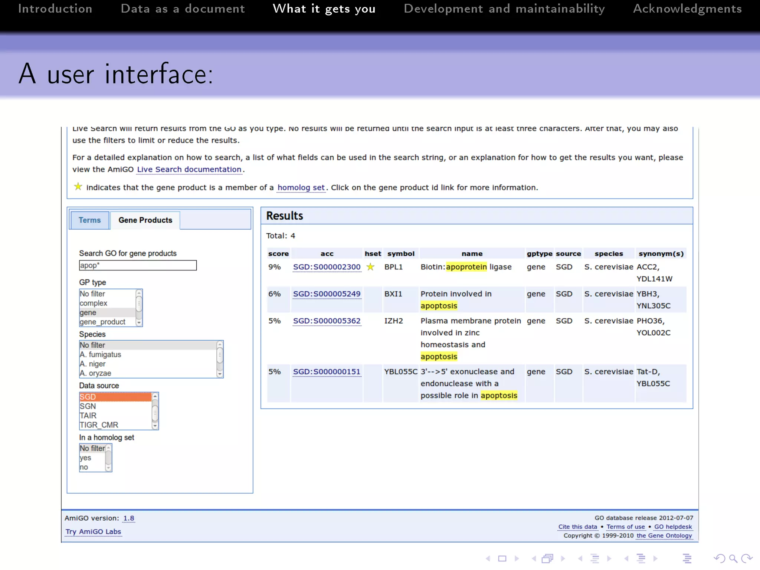Open the GO helpdesk link
Screen dimensions: 760x570
673,527
